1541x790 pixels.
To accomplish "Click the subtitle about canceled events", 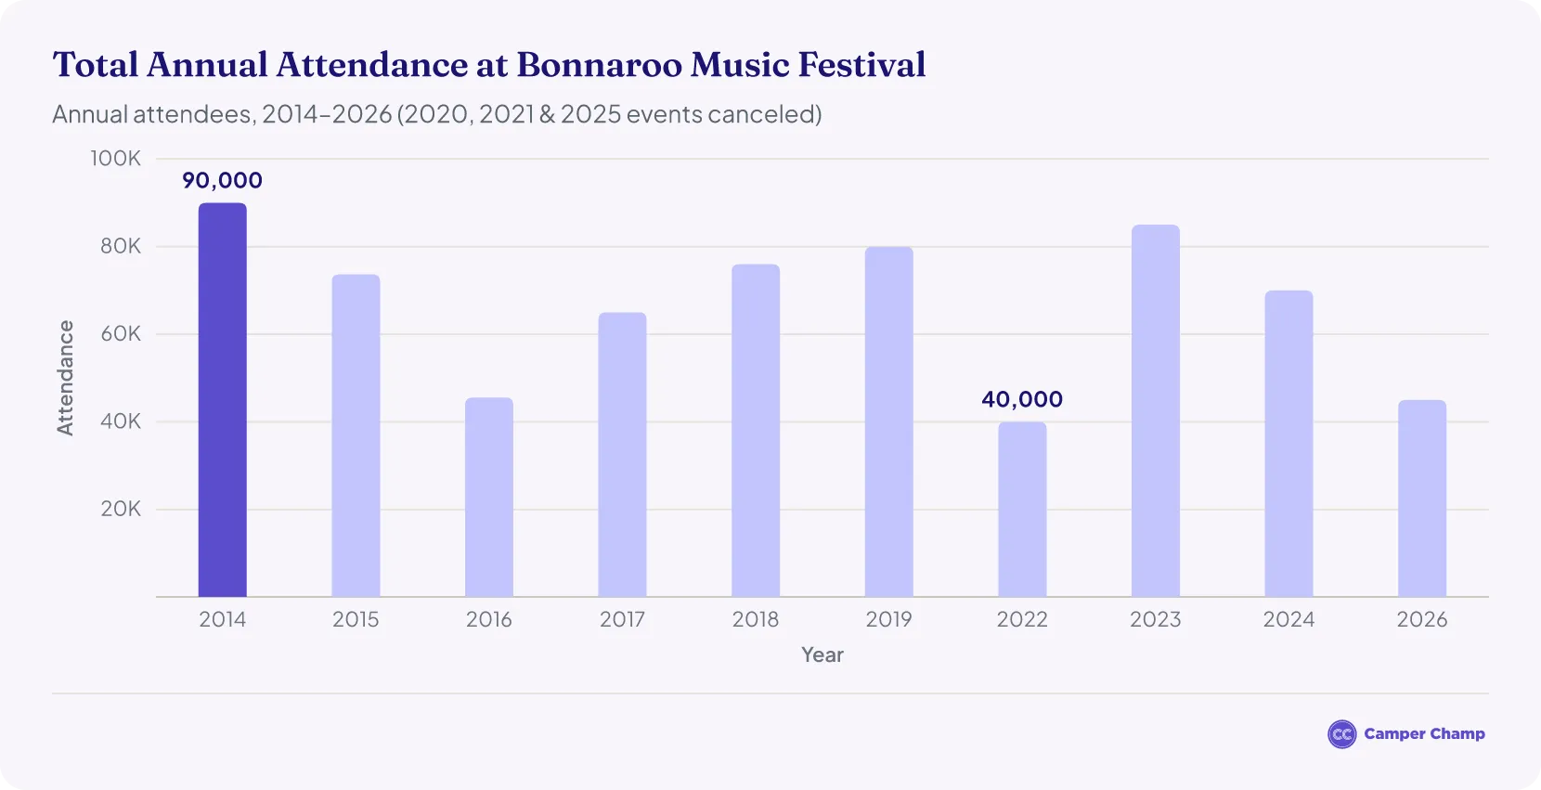I will tap(437, 114).
